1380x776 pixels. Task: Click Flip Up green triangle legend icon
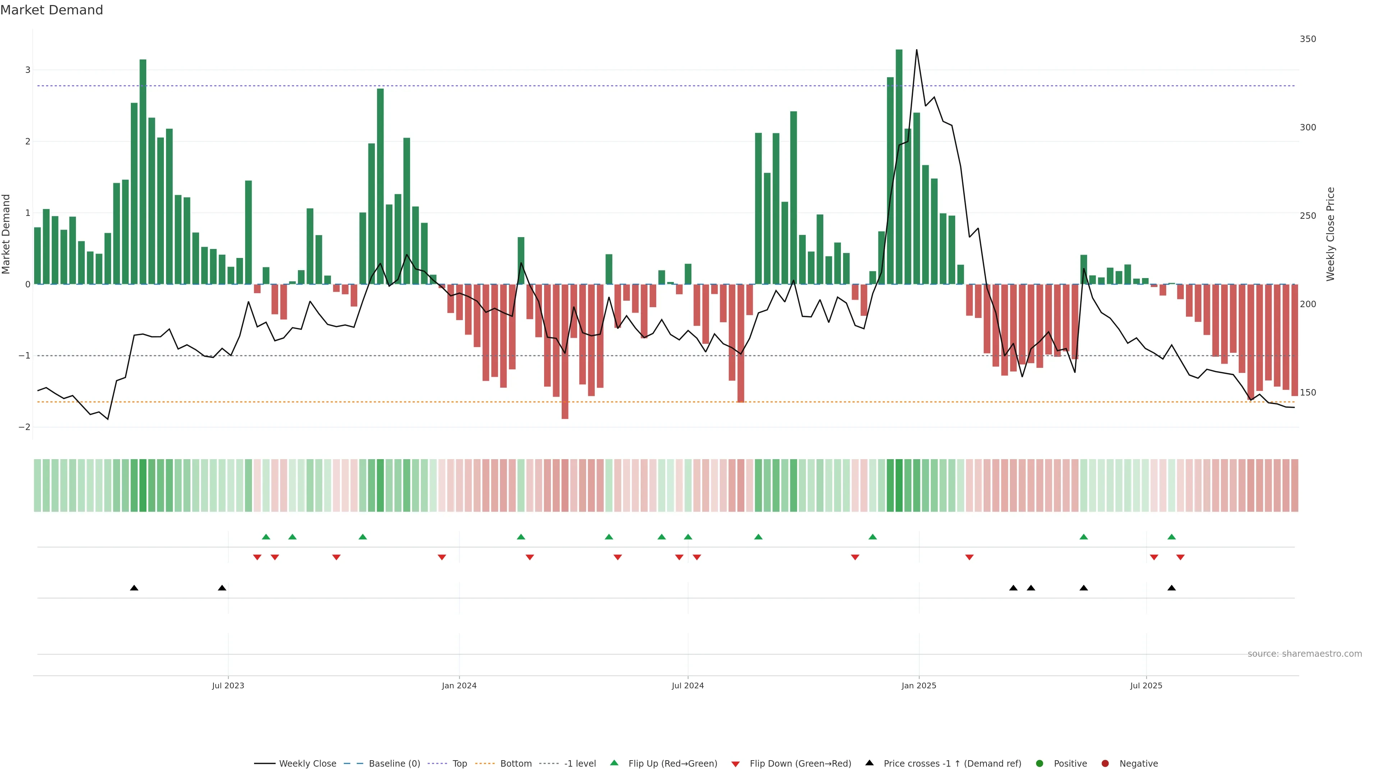point(615,763)
